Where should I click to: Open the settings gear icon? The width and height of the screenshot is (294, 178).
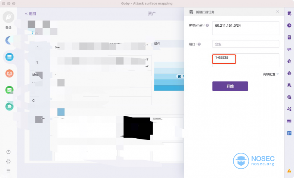(x=9, y=161)
